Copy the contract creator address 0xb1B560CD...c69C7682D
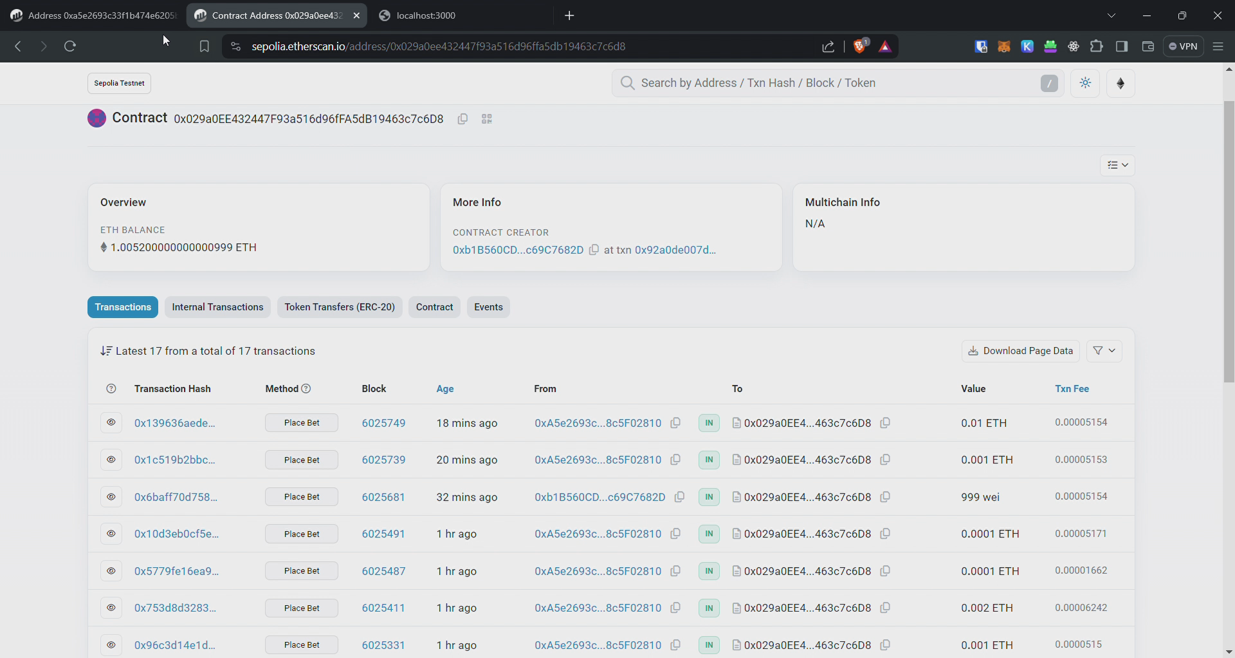The width and height of the screenshot is (1235, 658). pos(594,249)
